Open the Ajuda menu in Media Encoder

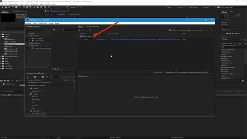pos(57,23)
